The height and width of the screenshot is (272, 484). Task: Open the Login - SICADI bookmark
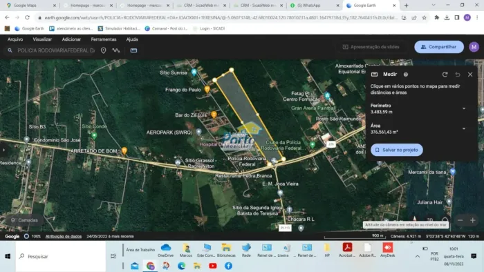click(209, 28)
